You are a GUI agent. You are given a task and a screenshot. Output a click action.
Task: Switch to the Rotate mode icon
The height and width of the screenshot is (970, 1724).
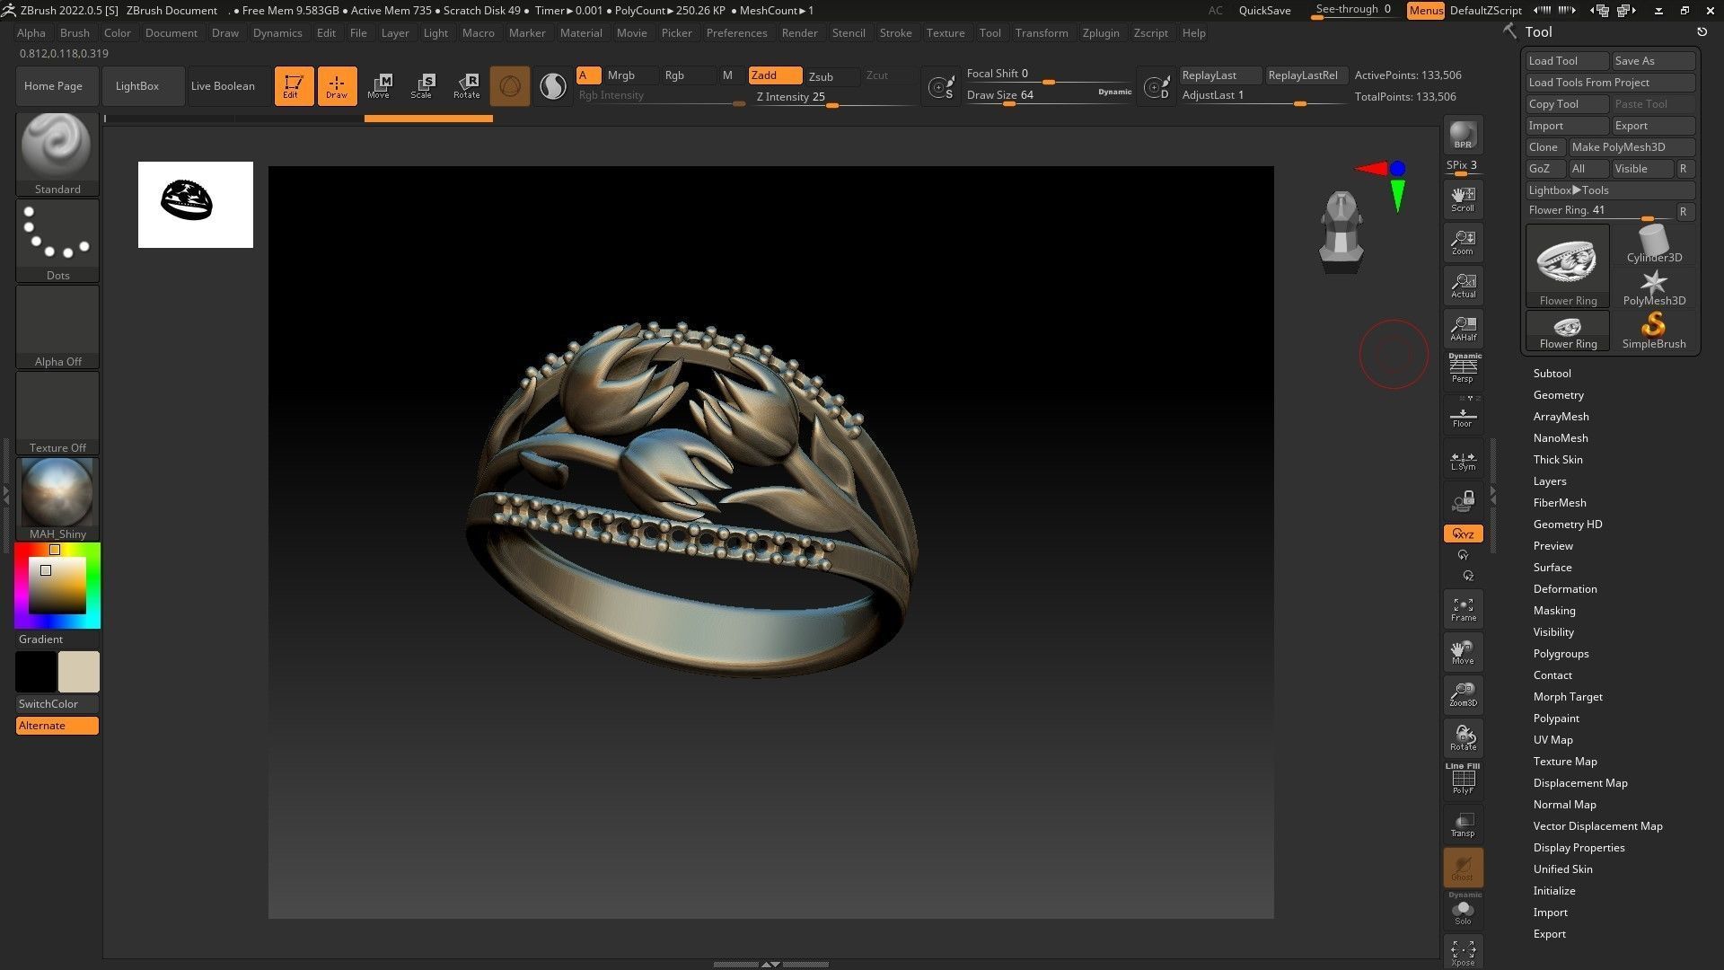point(466,86)
